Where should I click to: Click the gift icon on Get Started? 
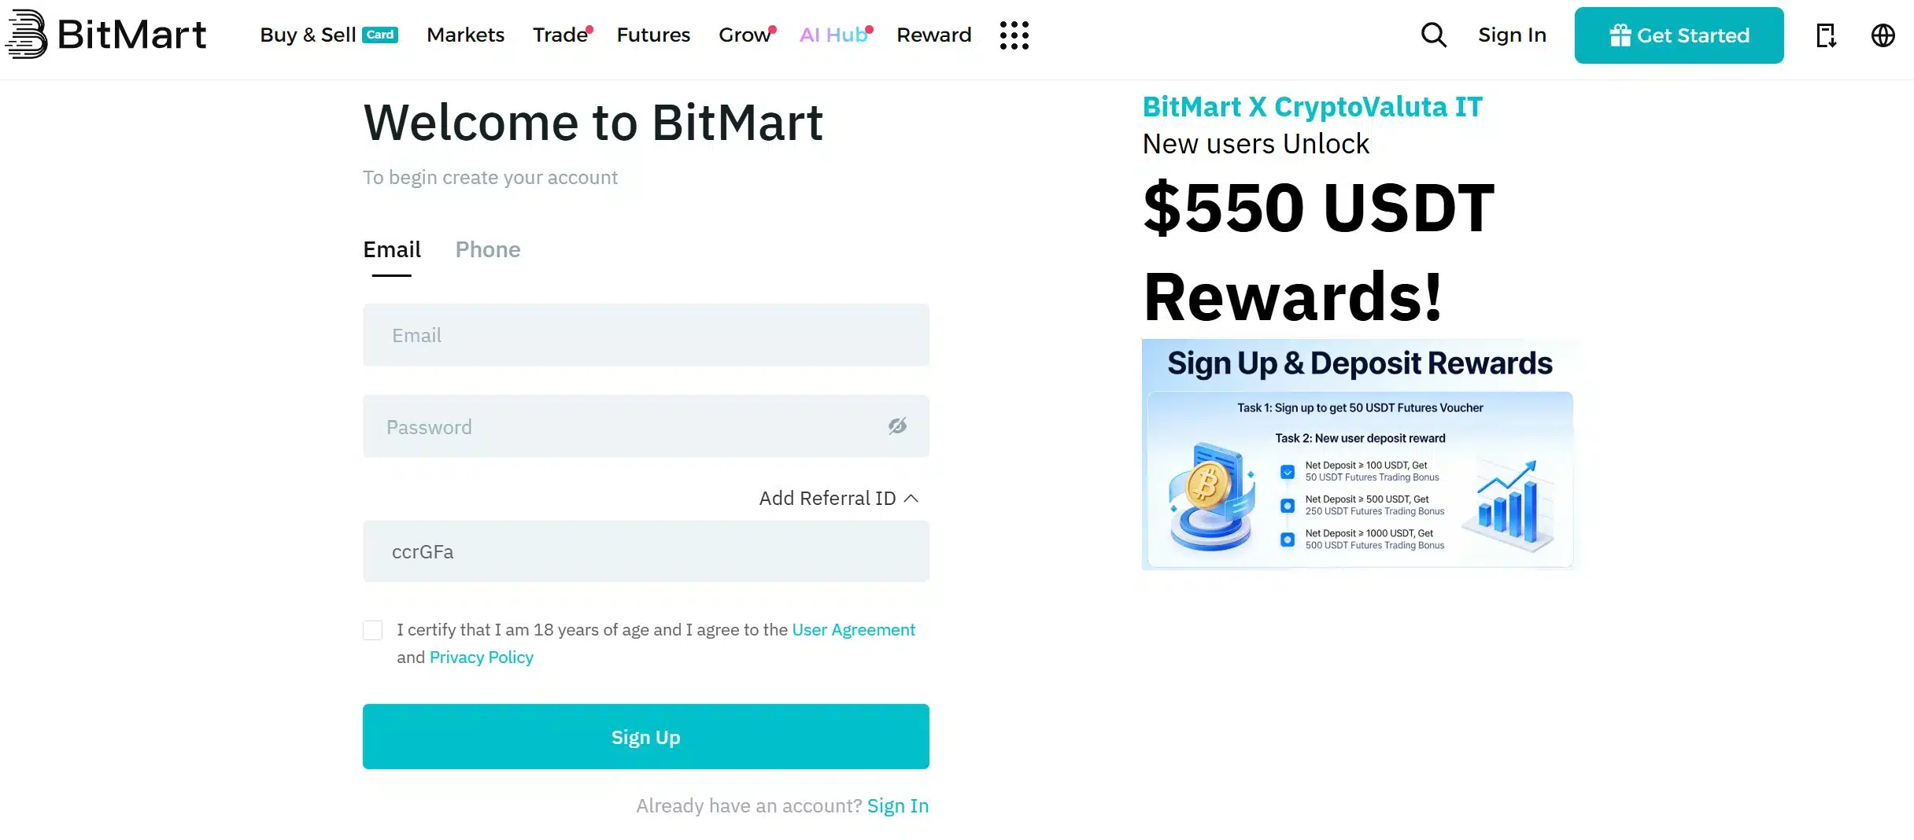click(x=1621, y=35)
